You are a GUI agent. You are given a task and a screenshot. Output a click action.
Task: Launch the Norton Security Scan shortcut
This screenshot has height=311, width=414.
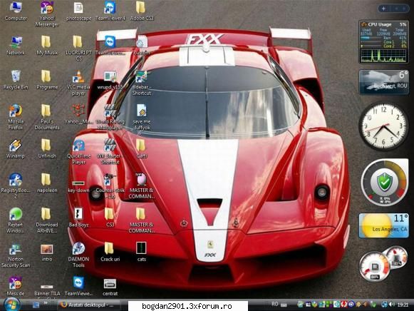click(16, 255)
